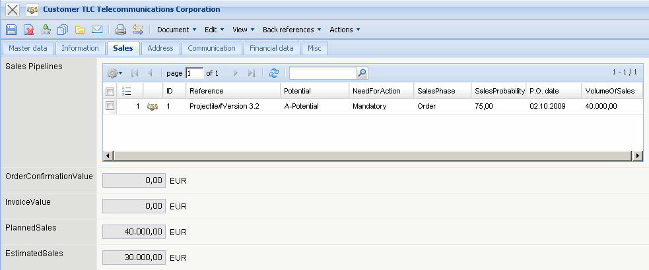Open the grid settings gear dropdown

pyautogui.click(x=114, y=73)
